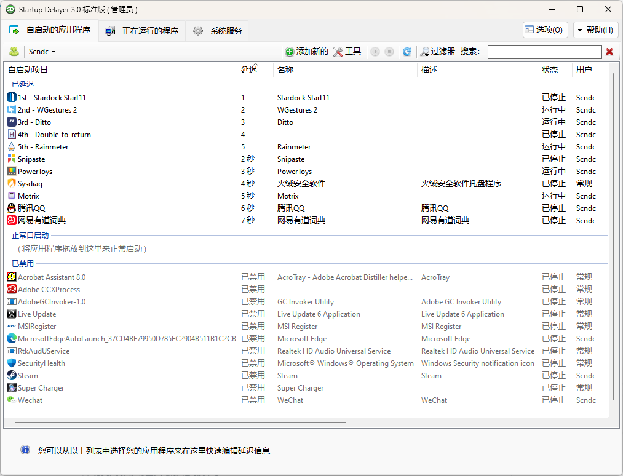Open the 帮助(H) dropdown menu

pos(595,30)
